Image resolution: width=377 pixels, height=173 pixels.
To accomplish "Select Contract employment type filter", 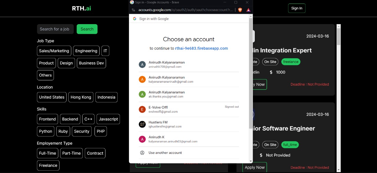I will [95, 153].
